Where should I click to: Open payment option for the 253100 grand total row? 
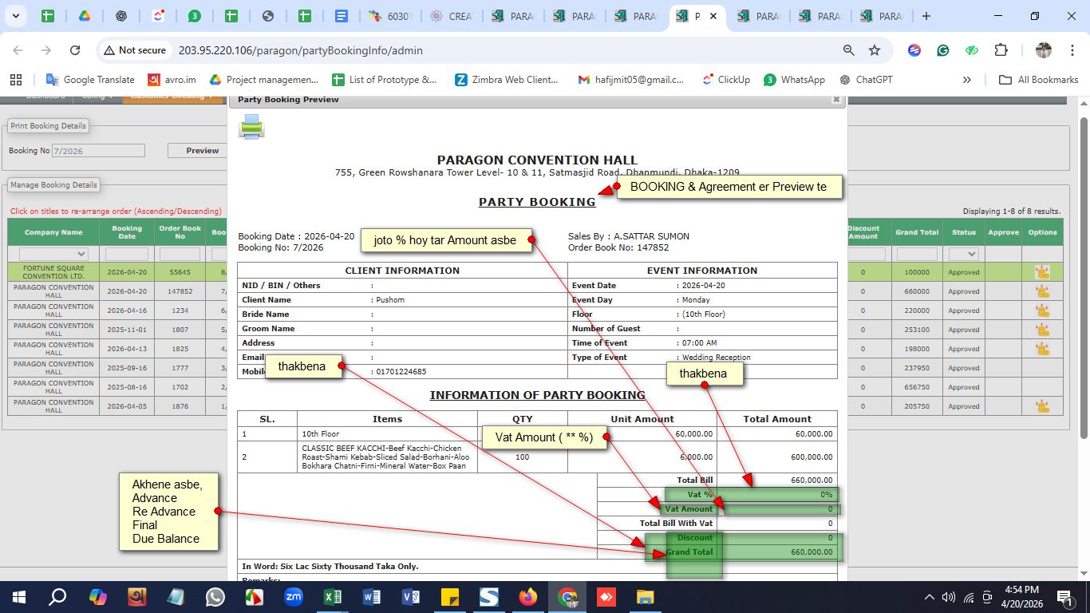click(1042, 330)
